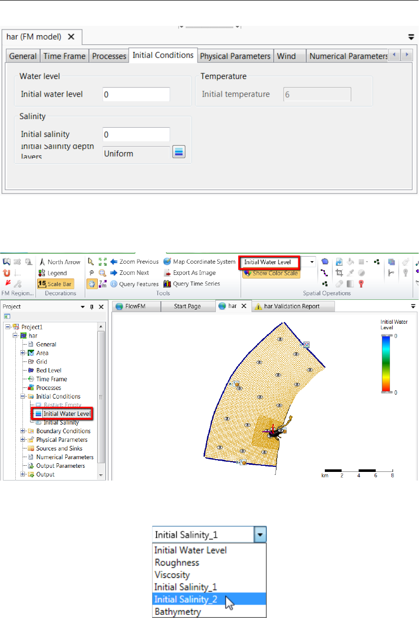Screen dimensions: 419x618
Task: Toggle the Legend decoration
Action: tap(52, 273)
